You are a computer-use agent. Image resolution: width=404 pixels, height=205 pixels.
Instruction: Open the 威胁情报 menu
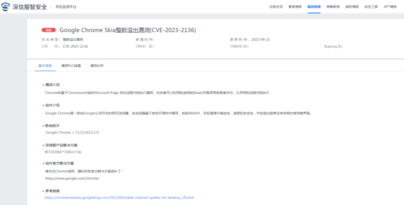(x=352, y=7)
